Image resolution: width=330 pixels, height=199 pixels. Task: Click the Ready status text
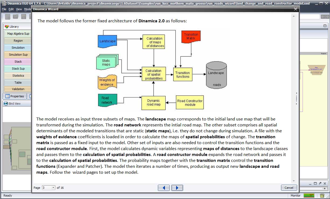tap(8, 196)
